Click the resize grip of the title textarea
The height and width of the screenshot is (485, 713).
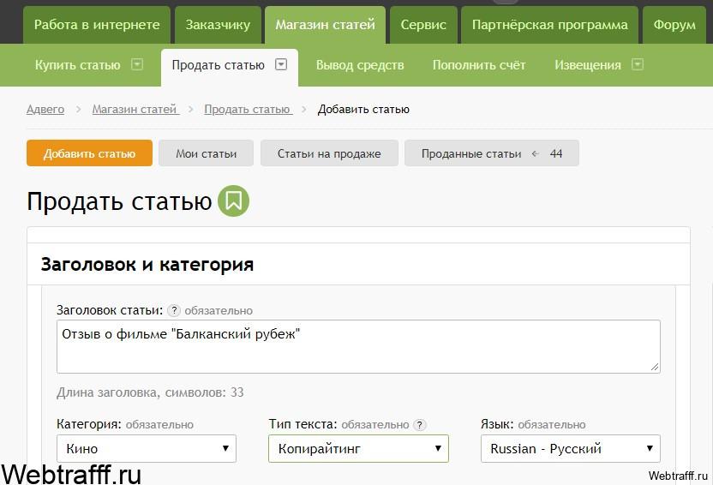pos(655,367)
